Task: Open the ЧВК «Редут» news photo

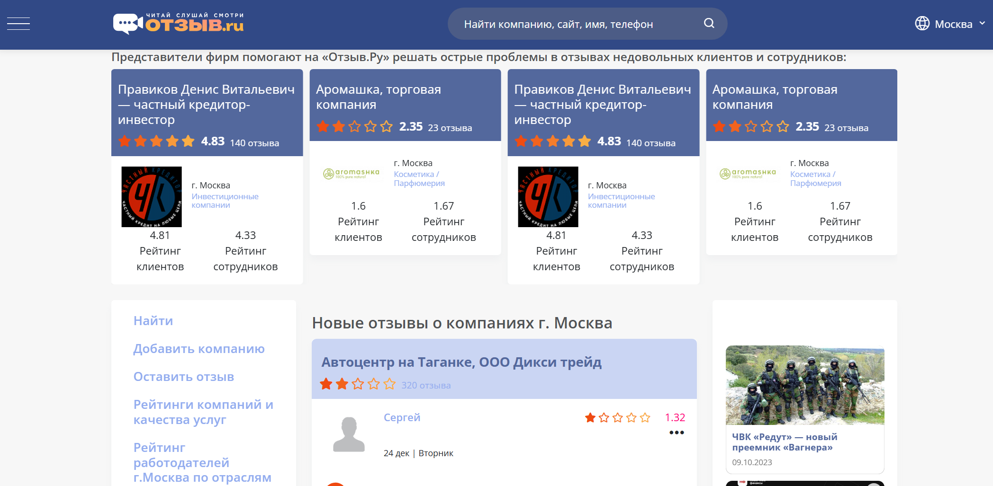Action: click(x=805, y=385)
